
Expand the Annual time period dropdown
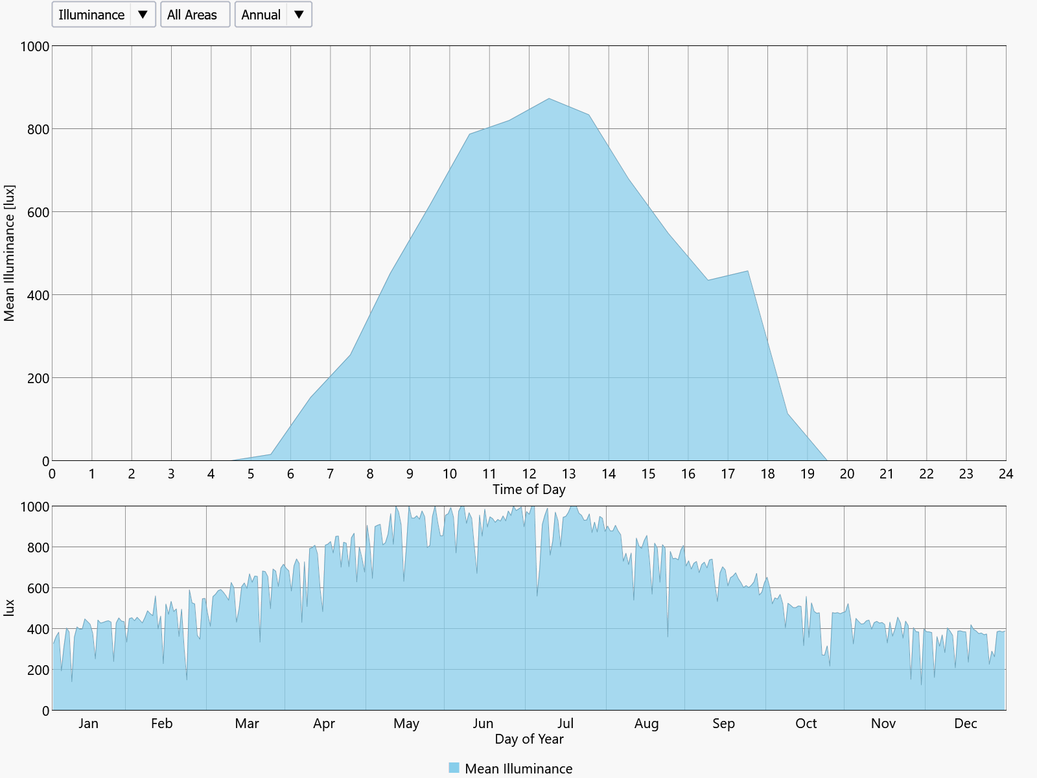coord(273,14)
